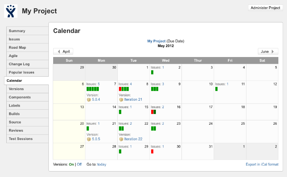Screen dimensions: 287x177
Task: Open the 5 issues due May 7
Action: pyautogui.click(x=98, y=84)
